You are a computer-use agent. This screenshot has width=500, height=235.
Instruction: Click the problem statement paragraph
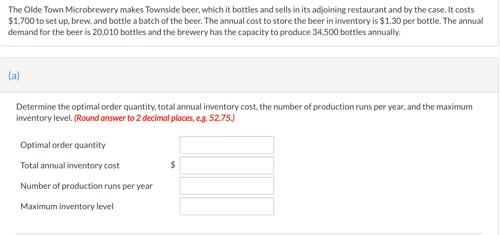(244, 20)
